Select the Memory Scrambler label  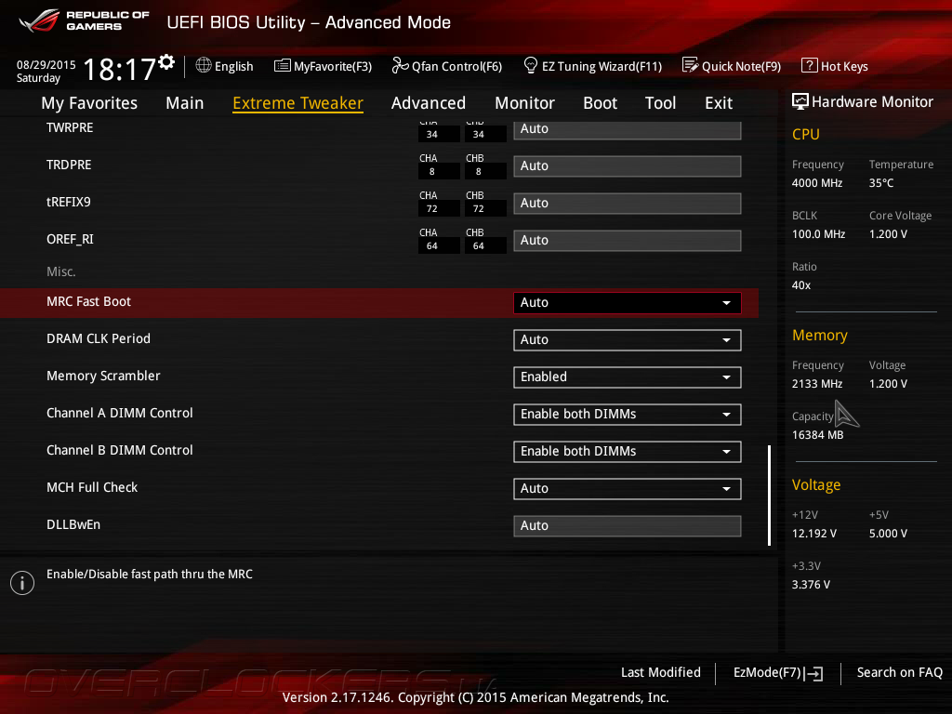103,376
